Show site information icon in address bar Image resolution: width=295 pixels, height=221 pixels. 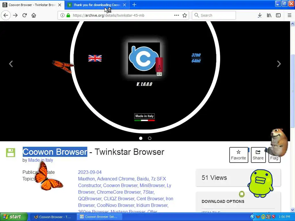63,15
